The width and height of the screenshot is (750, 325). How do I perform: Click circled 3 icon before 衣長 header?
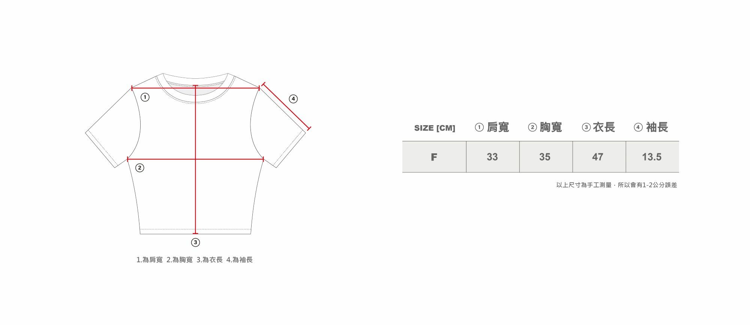coord(586,127)
